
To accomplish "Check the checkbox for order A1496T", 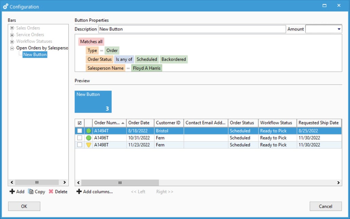I will [80, 138].
